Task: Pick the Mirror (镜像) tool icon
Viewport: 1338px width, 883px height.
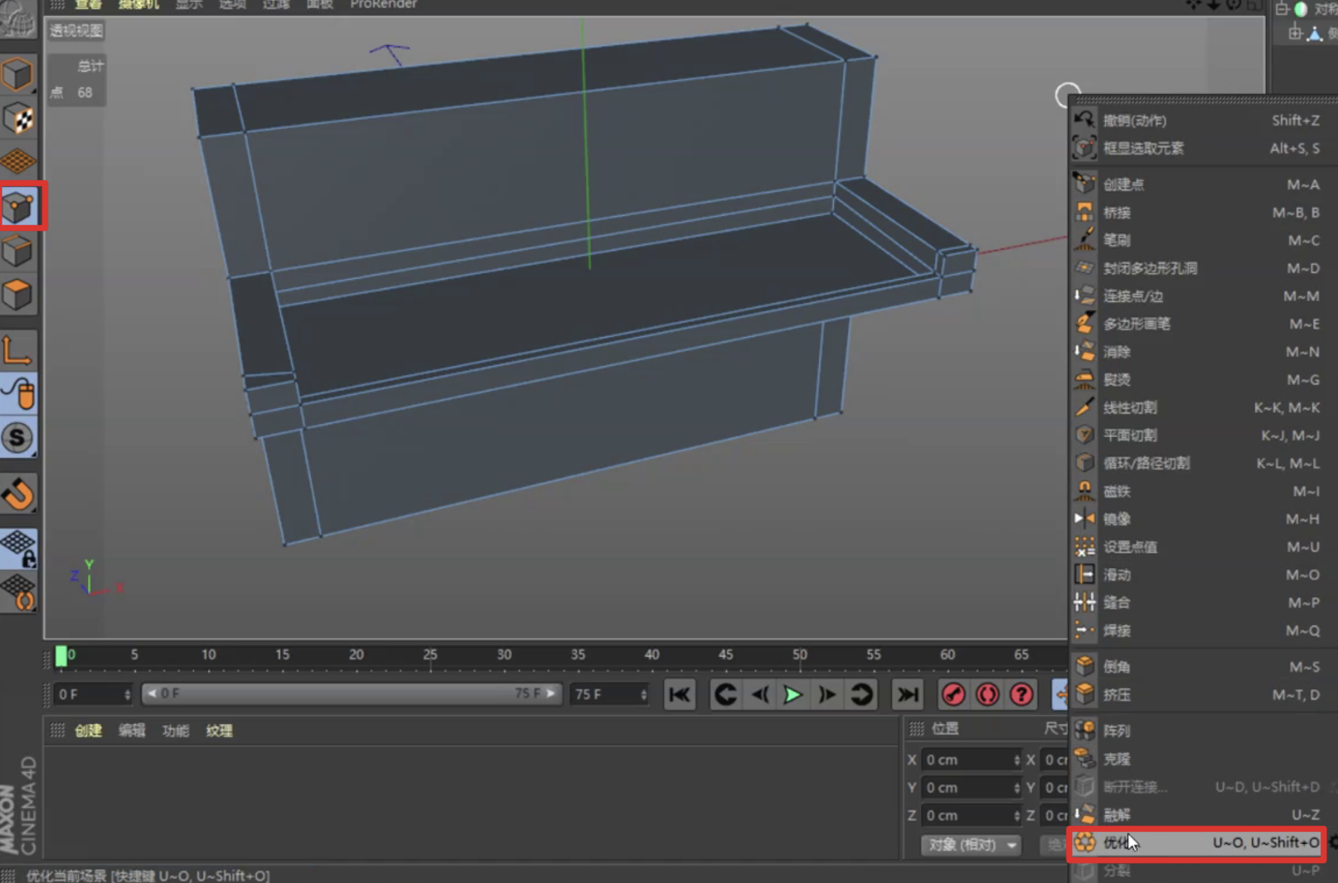Action: pyautogui.click(x=1085, y=519)
